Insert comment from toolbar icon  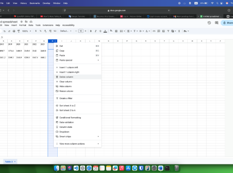[159, 31]
